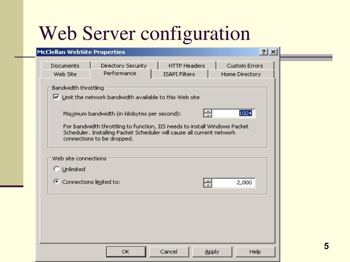This screenshot has width=350, height=262.
Task: Uncheck Limit the network bandwidth checkbox
Action: [56, 97]
